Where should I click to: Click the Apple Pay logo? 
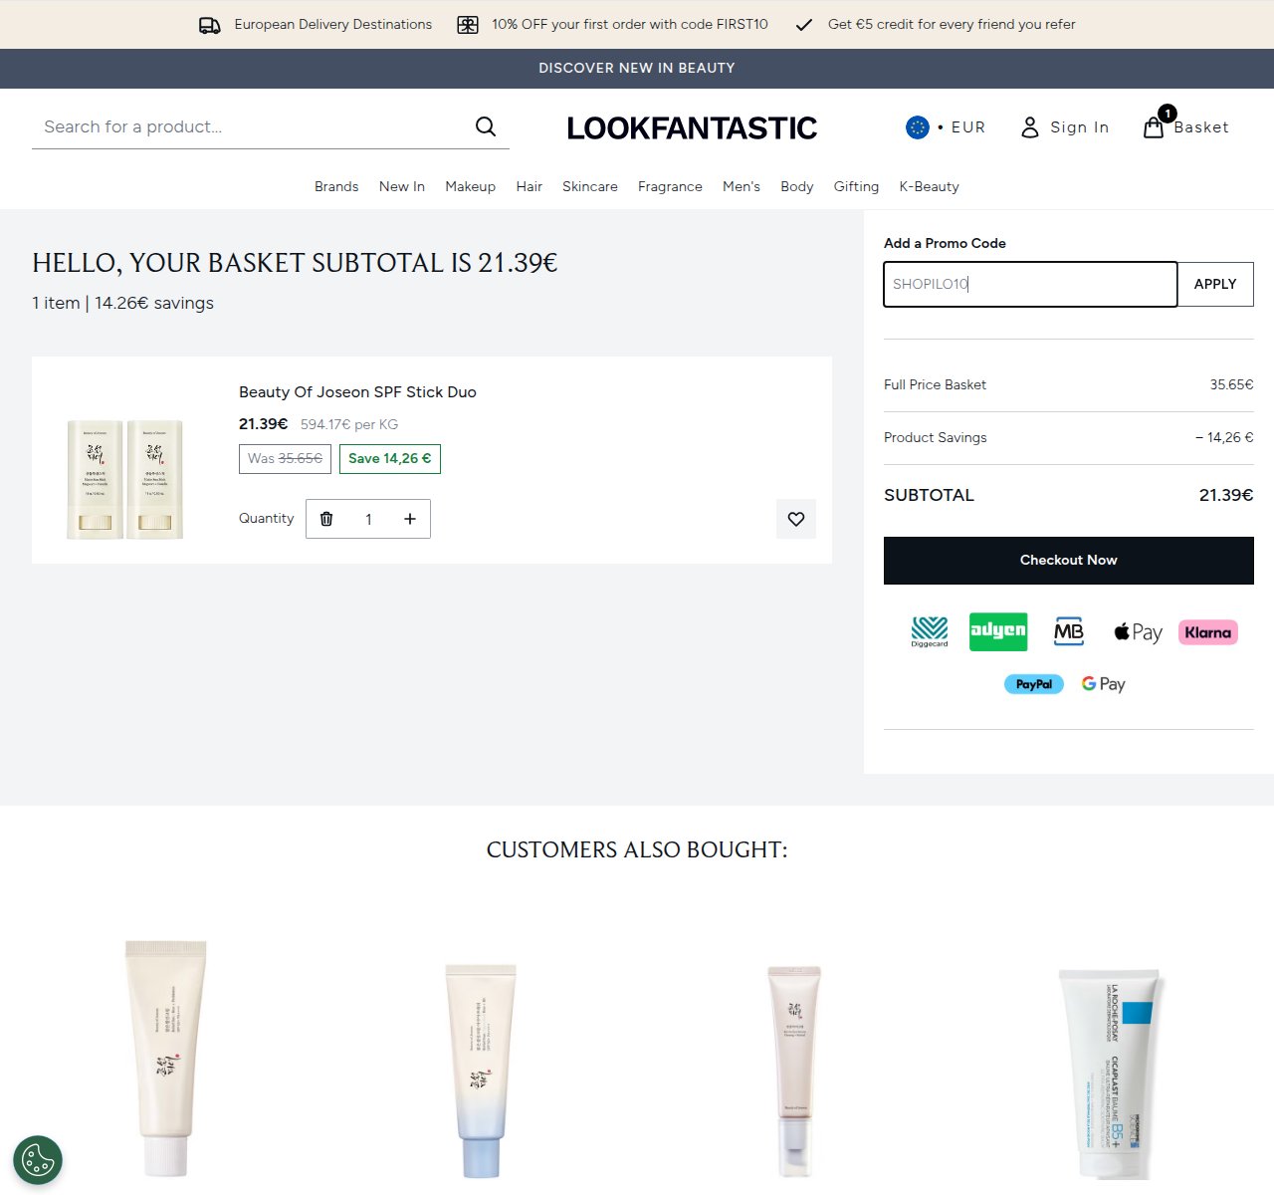tap(1138, 632)
